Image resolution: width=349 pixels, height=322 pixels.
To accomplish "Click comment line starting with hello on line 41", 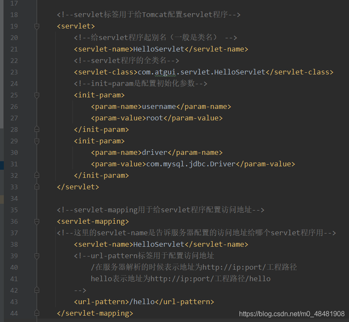I will click(x=181, y=279).
